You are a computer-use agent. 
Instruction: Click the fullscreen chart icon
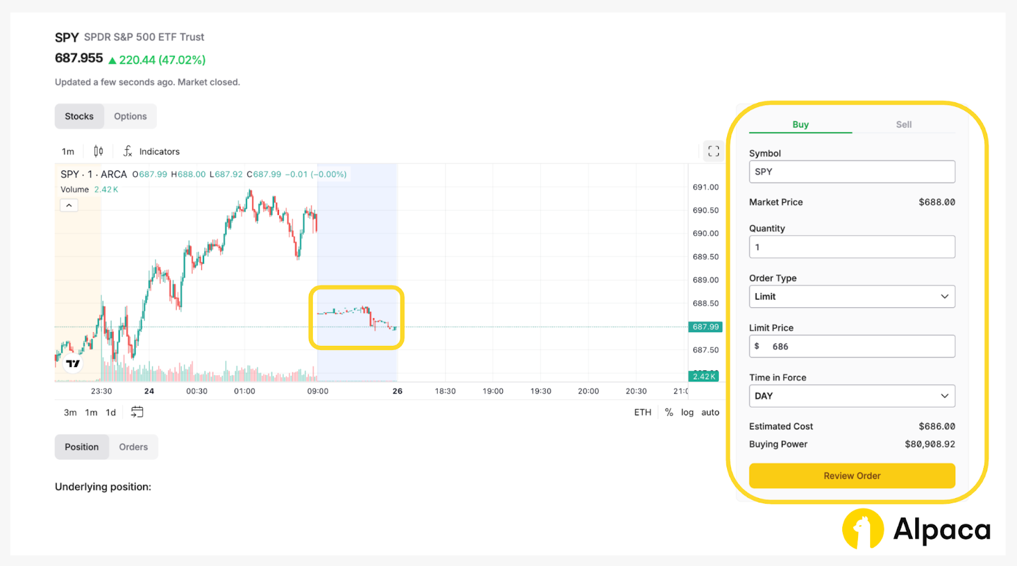click(713, 151)
